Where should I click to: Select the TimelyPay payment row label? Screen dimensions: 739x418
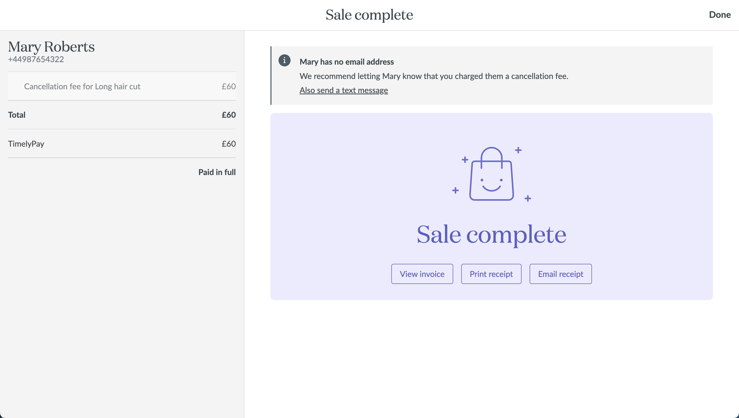pos(26,144)
